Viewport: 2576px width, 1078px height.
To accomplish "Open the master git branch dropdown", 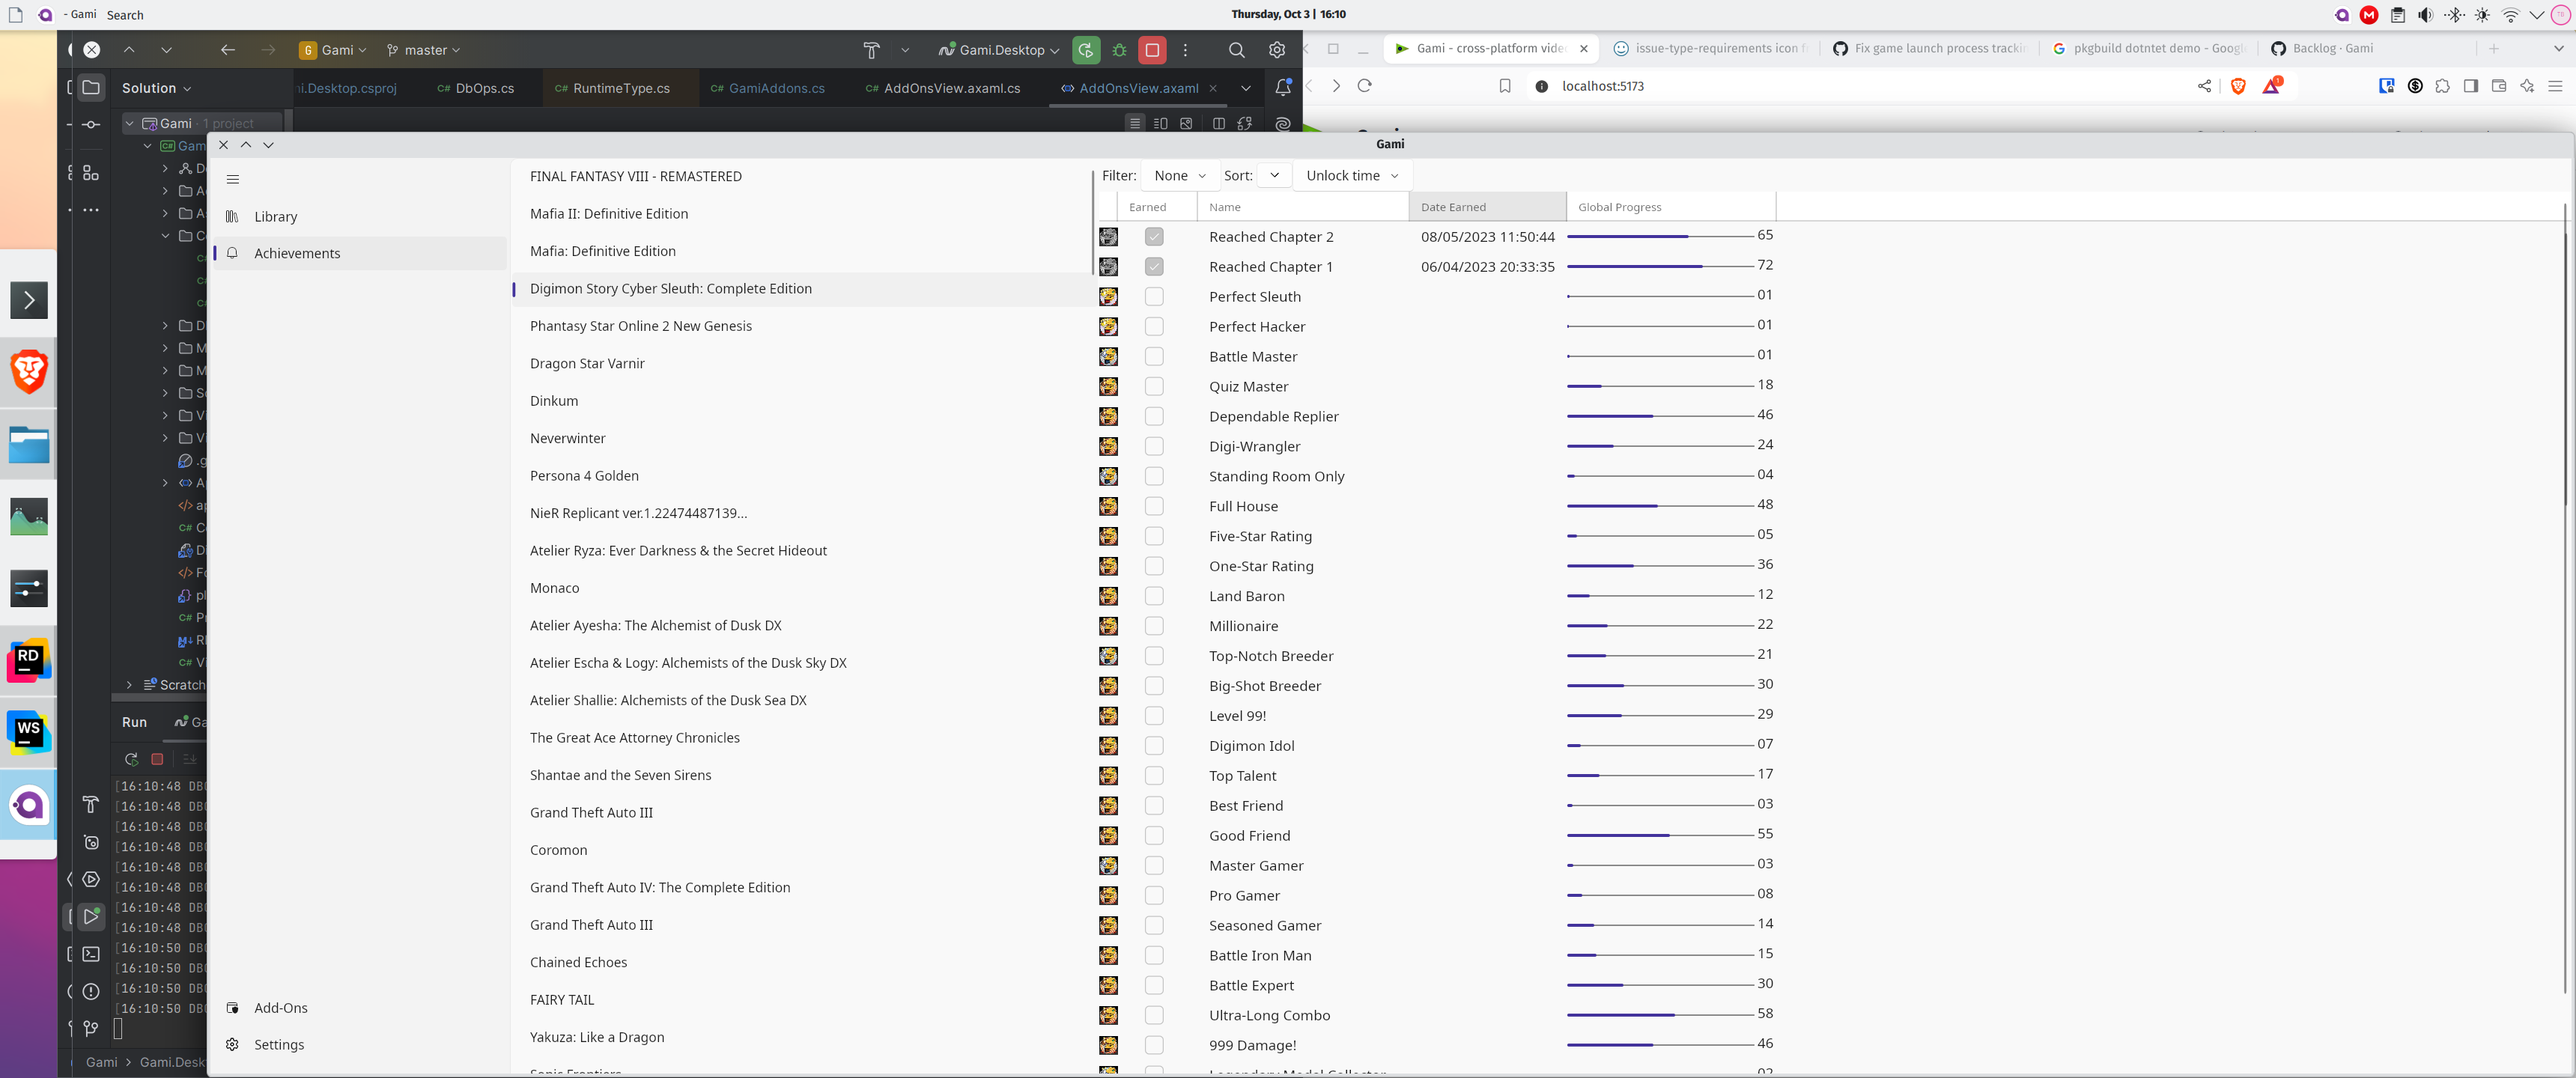I will tap(424, 50).
